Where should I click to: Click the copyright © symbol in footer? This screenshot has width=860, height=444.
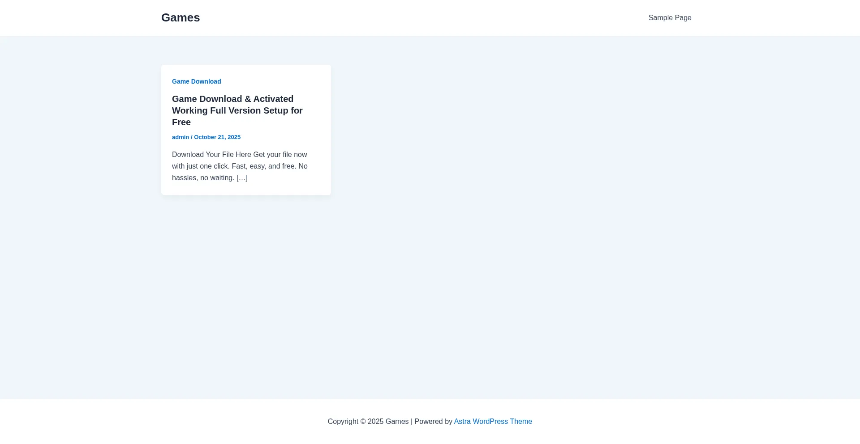363,422
